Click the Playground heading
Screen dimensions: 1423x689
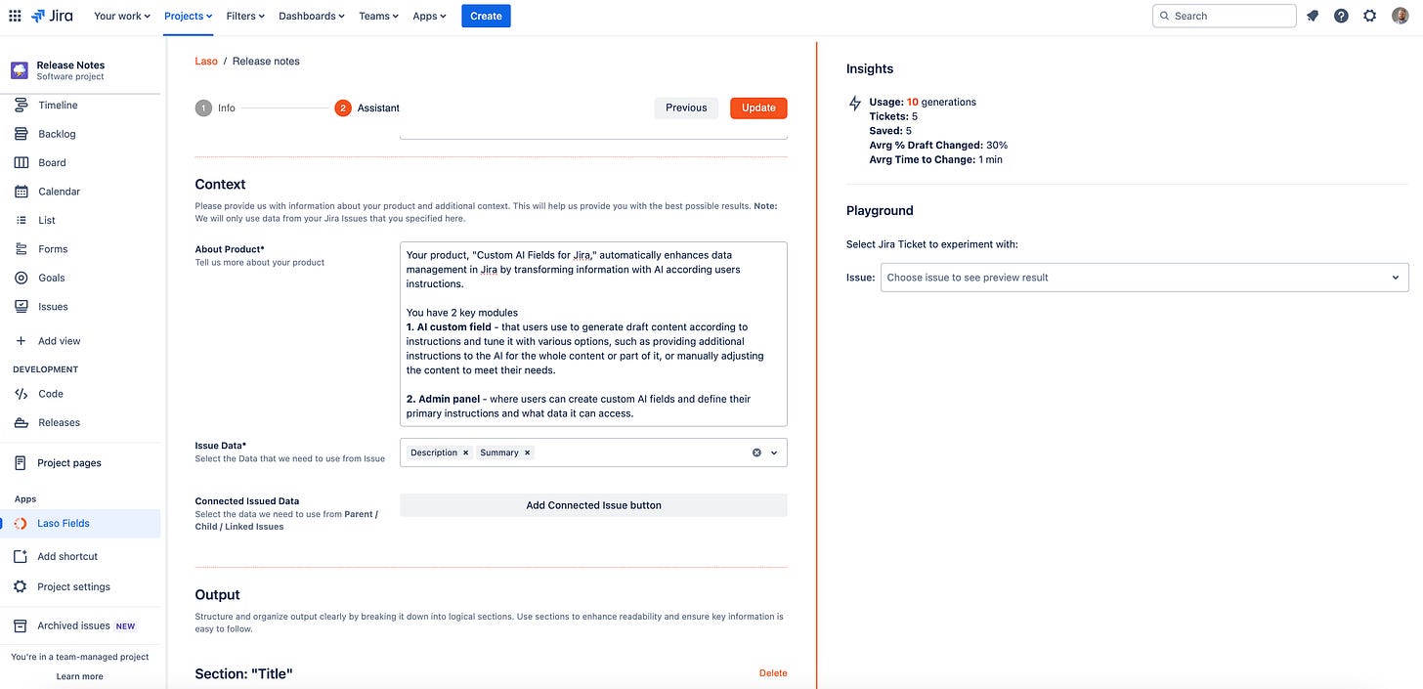coord(880,211)
